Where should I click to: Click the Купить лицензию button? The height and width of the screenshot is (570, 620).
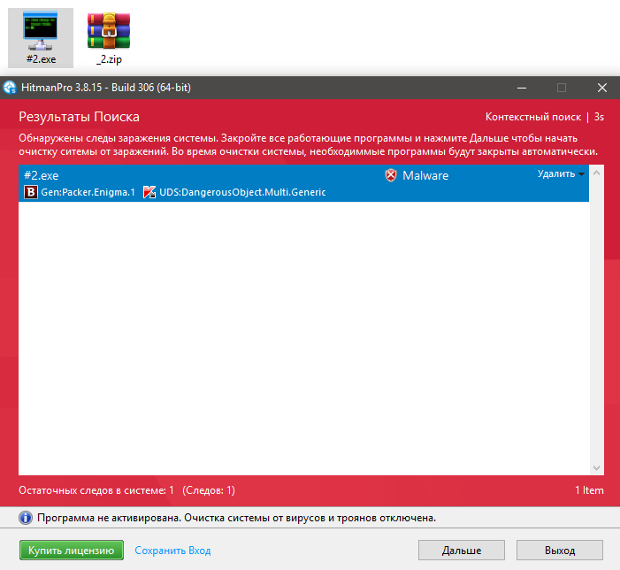(72, 551)
